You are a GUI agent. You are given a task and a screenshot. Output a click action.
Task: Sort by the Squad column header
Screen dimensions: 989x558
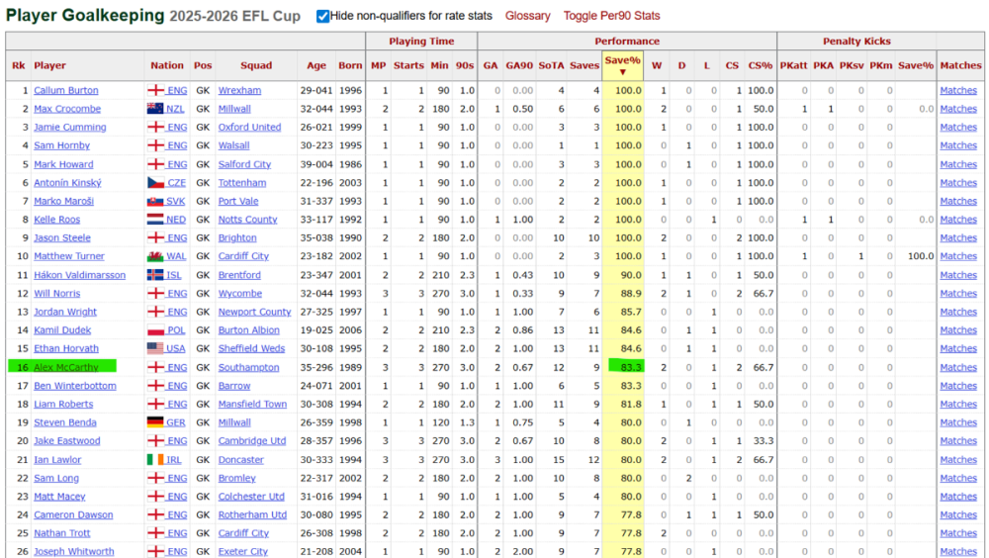coord(255,65)
